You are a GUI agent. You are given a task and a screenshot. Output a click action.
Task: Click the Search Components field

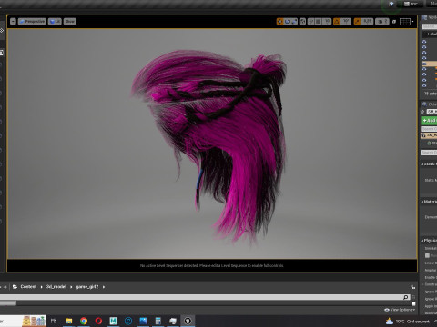[x=429, y=129]
